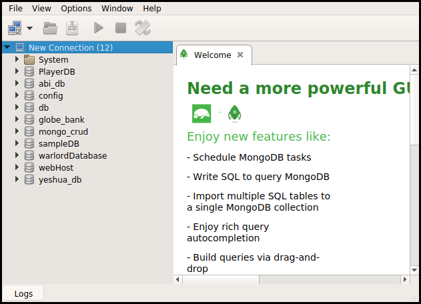The height and width of the screenshot is (304, 421).
Task: Select the abi_db tree item
Action: click(52, 84)
